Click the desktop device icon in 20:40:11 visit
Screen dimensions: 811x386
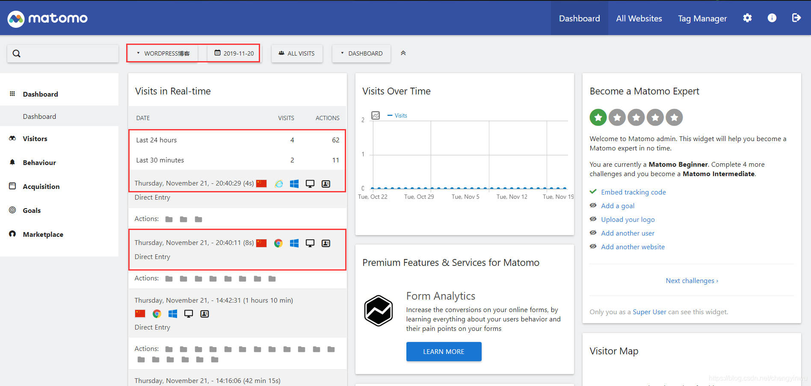310,243
